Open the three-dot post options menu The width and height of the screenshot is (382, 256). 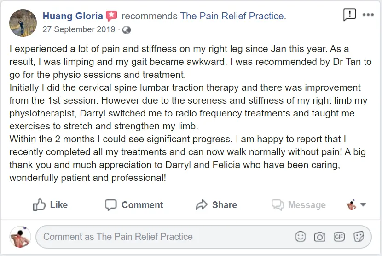click(x=368, y=15)
